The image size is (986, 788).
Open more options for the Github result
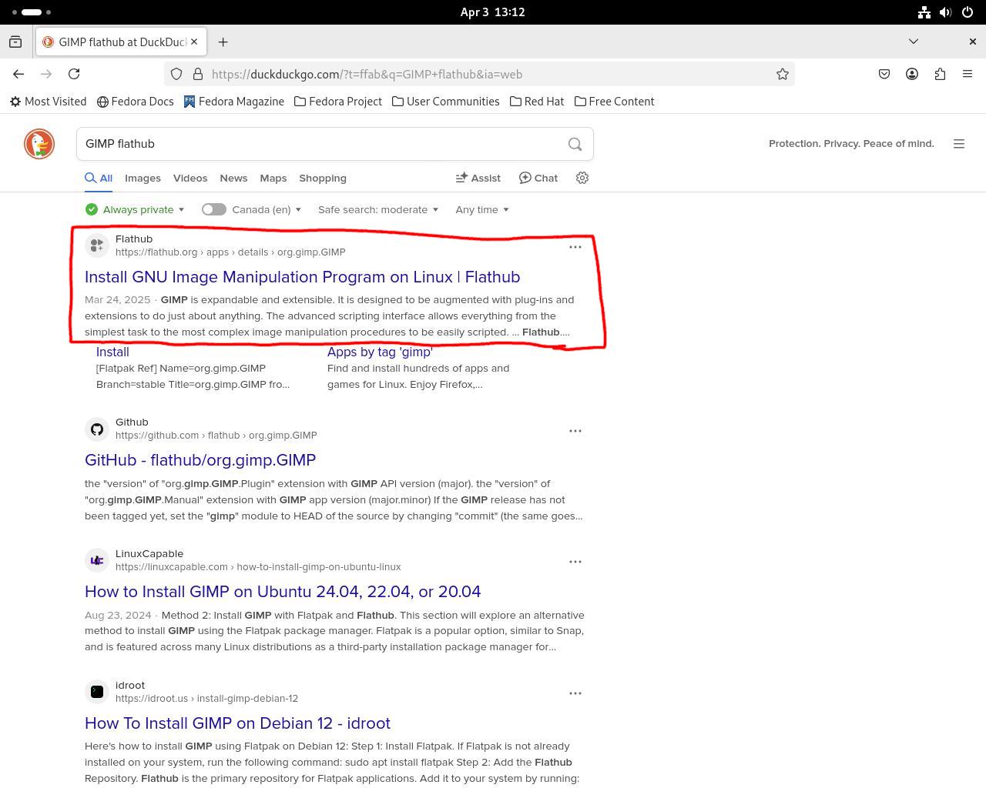pos(575,431)
